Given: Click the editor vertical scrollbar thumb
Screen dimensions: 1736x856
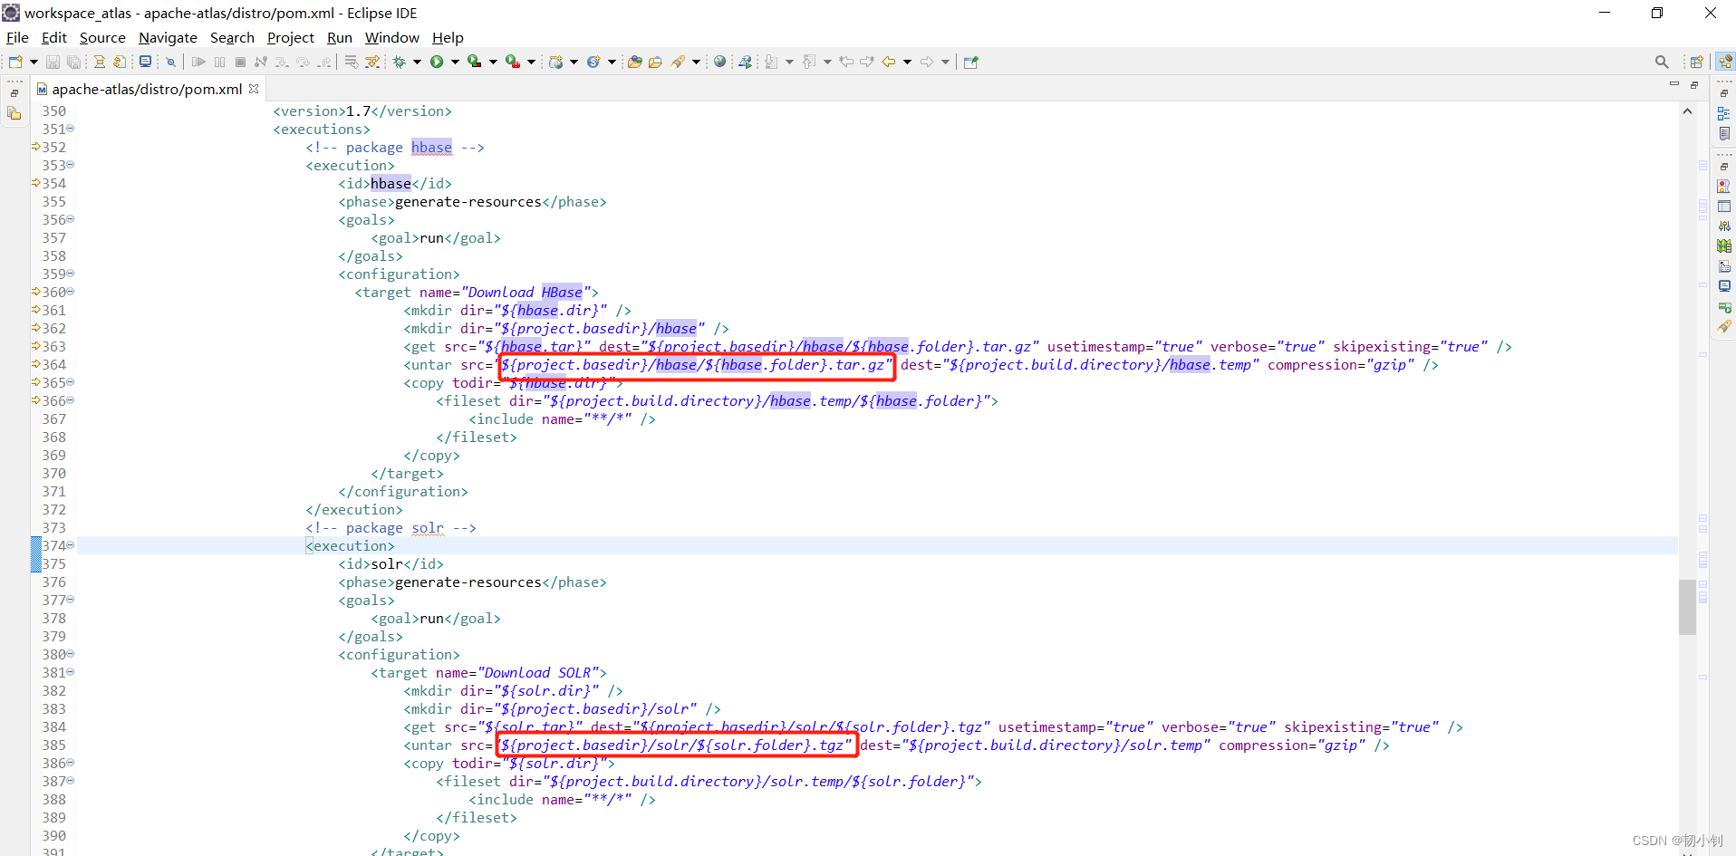Looking at the screenshot, I should coord(1686,607).
